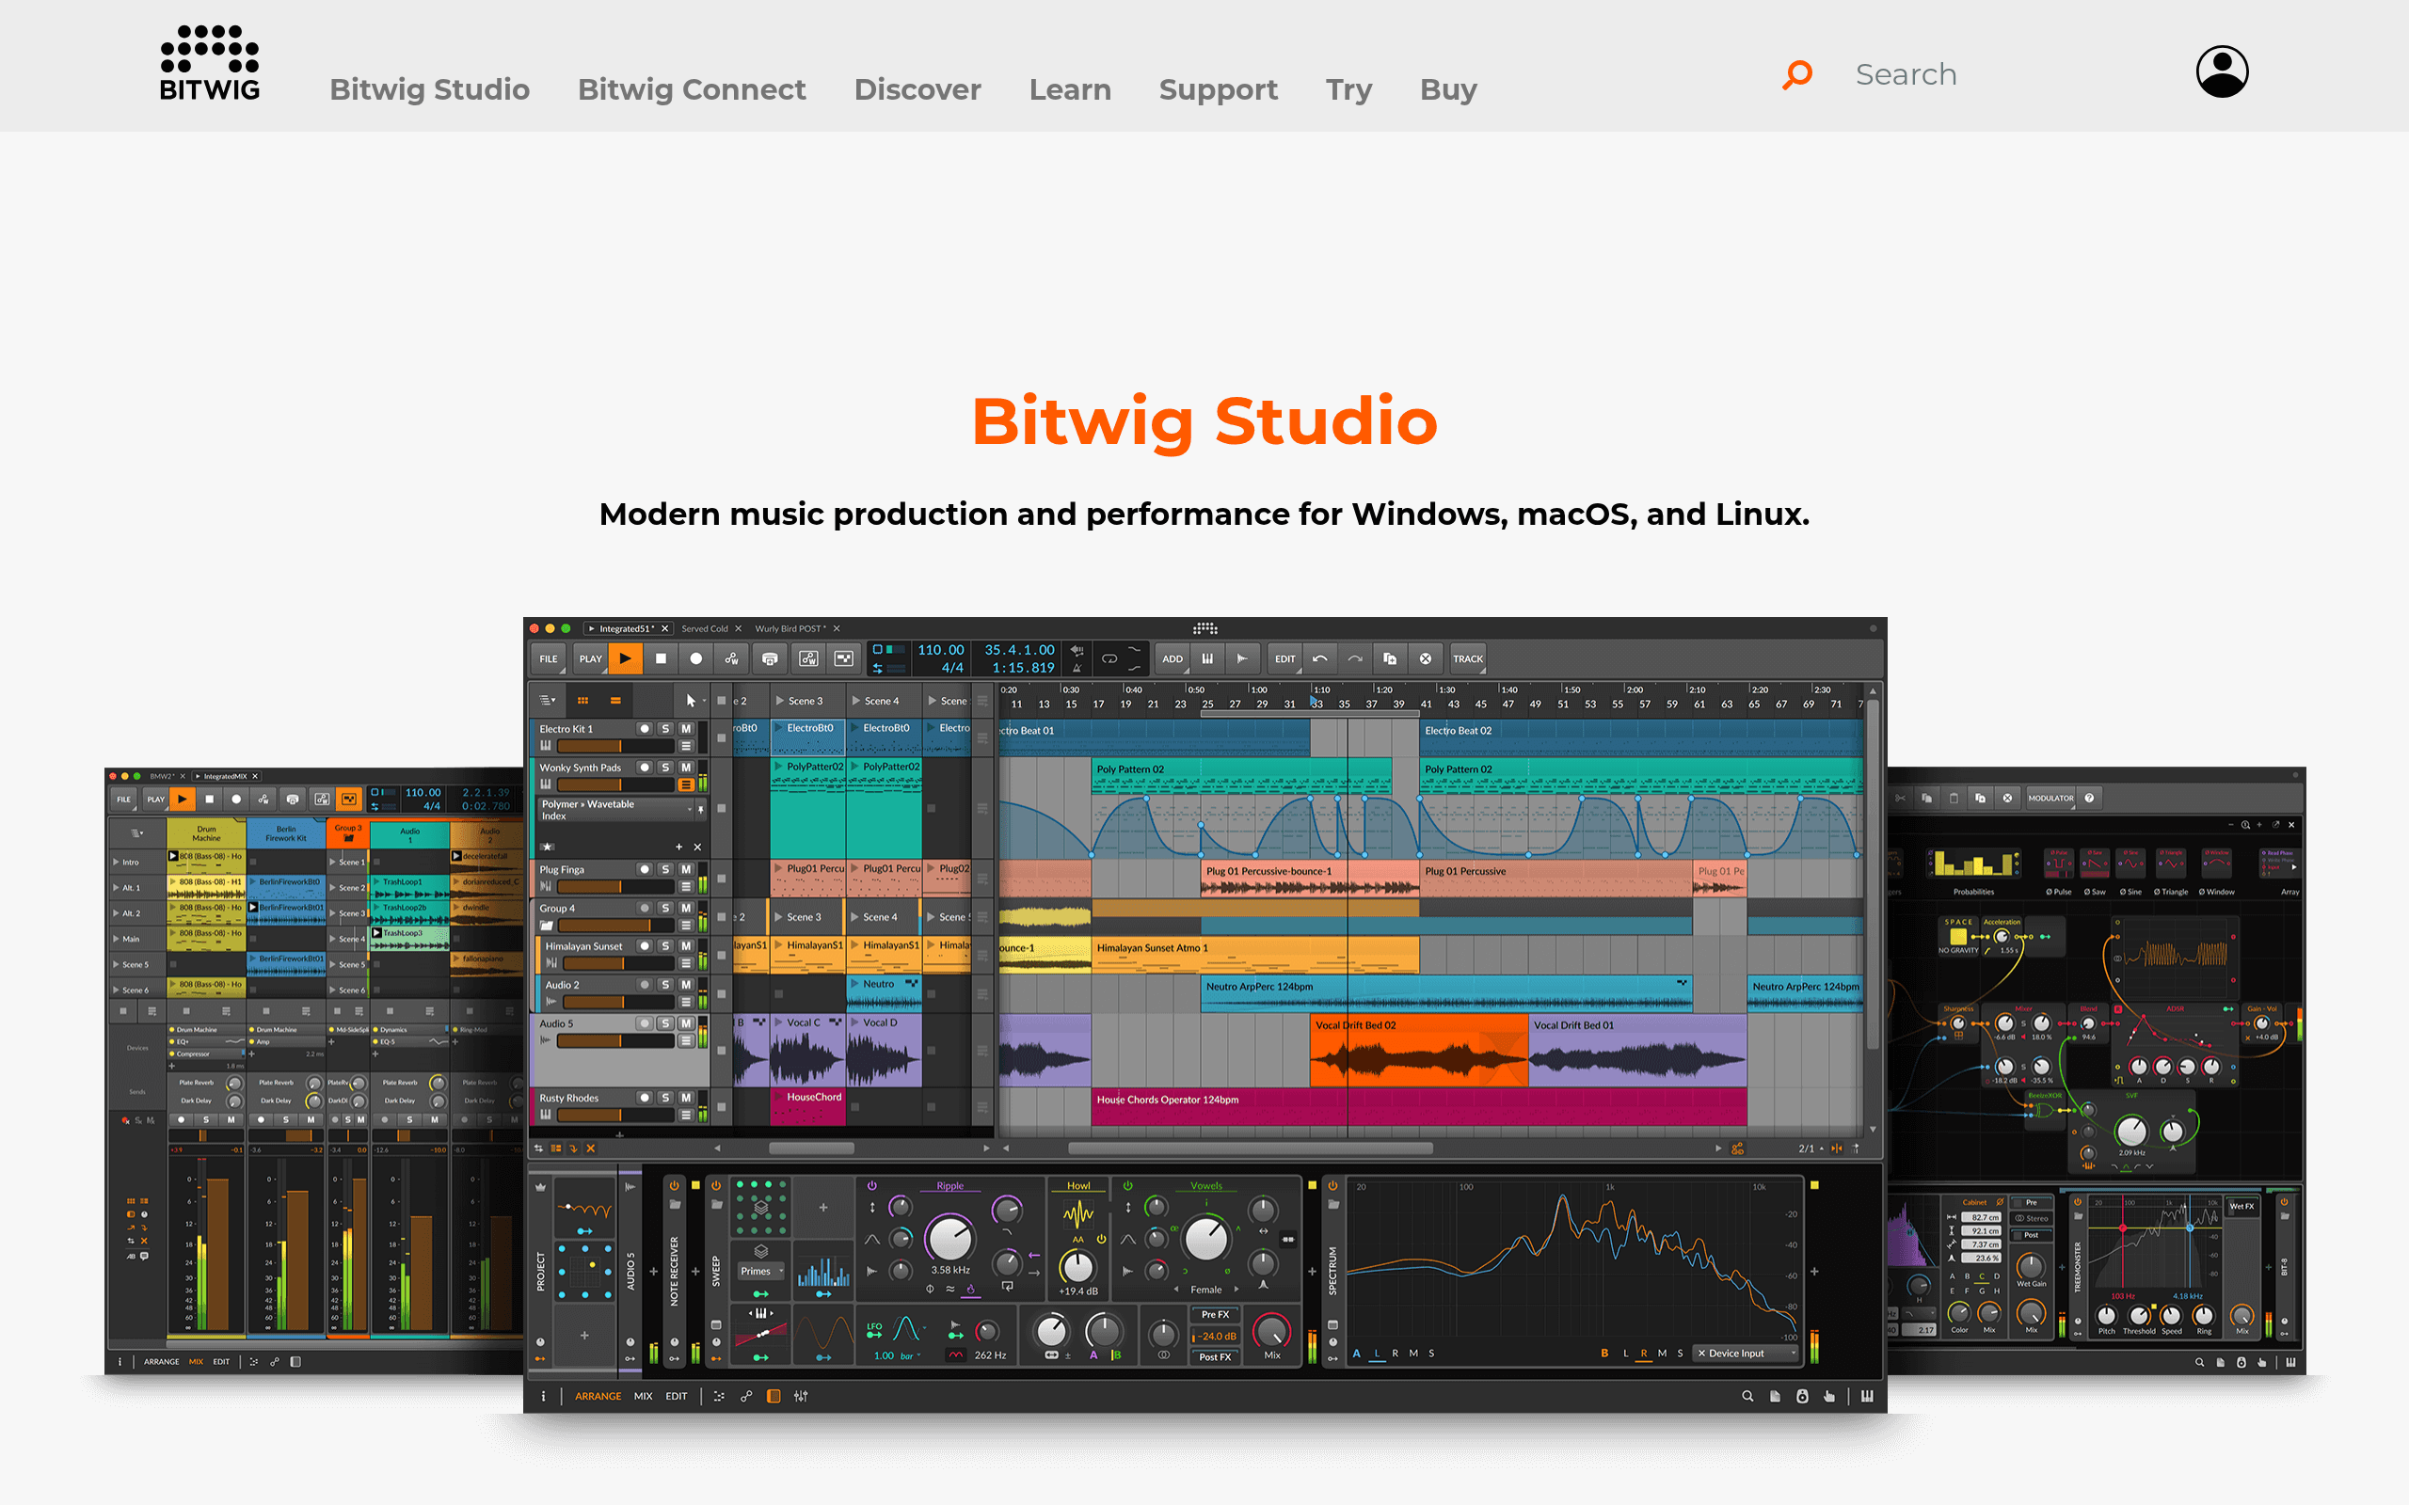The width and height of the screenshot is (2409, 1505).
Task: Click the mixer sliders icon in main footer
Action: 801,1396
